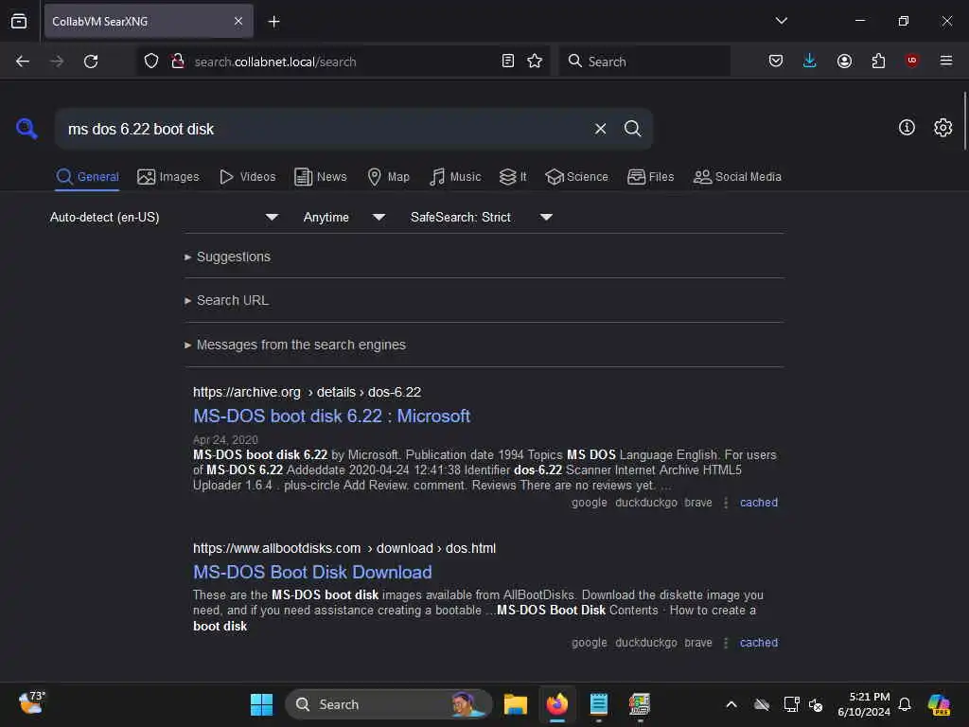
Task: Open File Explorer from taskbar
Action: click(515, 704)
